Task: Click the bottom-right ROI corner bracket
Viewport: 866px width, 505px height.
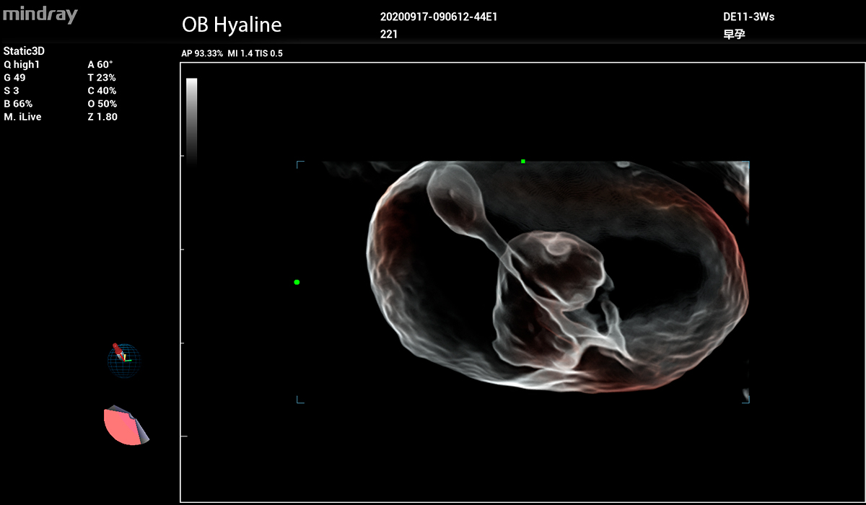Action: click(x=746, y=400)
